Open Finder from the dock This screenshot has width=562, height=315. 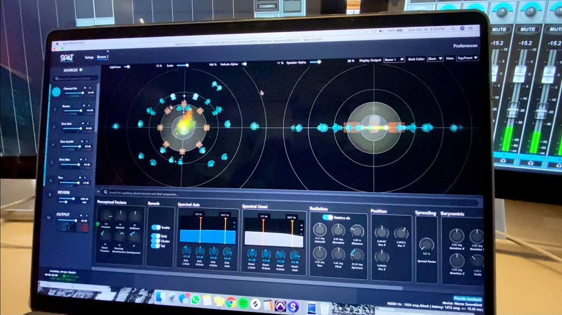click(160, 297)
